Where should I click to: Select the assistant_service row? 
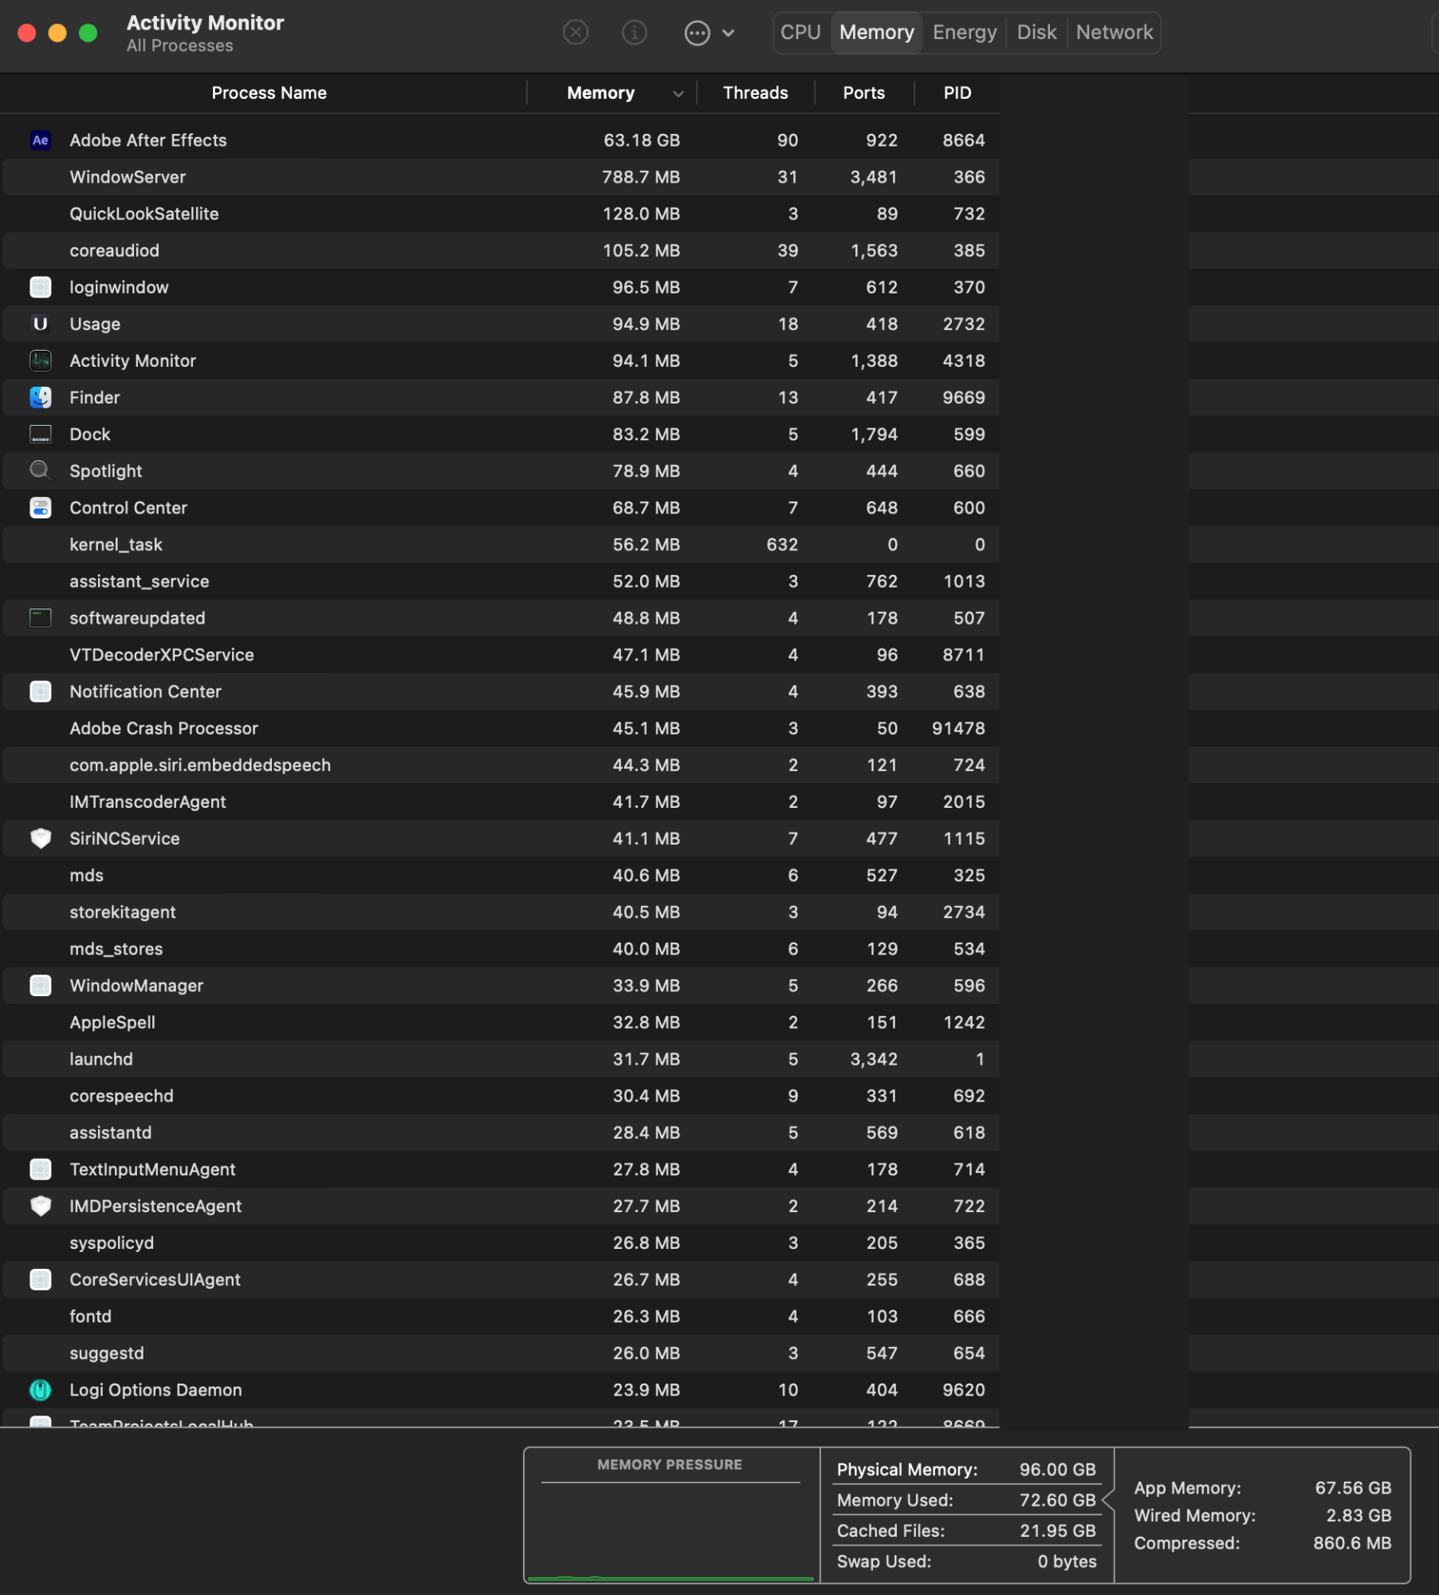point(501,581)
